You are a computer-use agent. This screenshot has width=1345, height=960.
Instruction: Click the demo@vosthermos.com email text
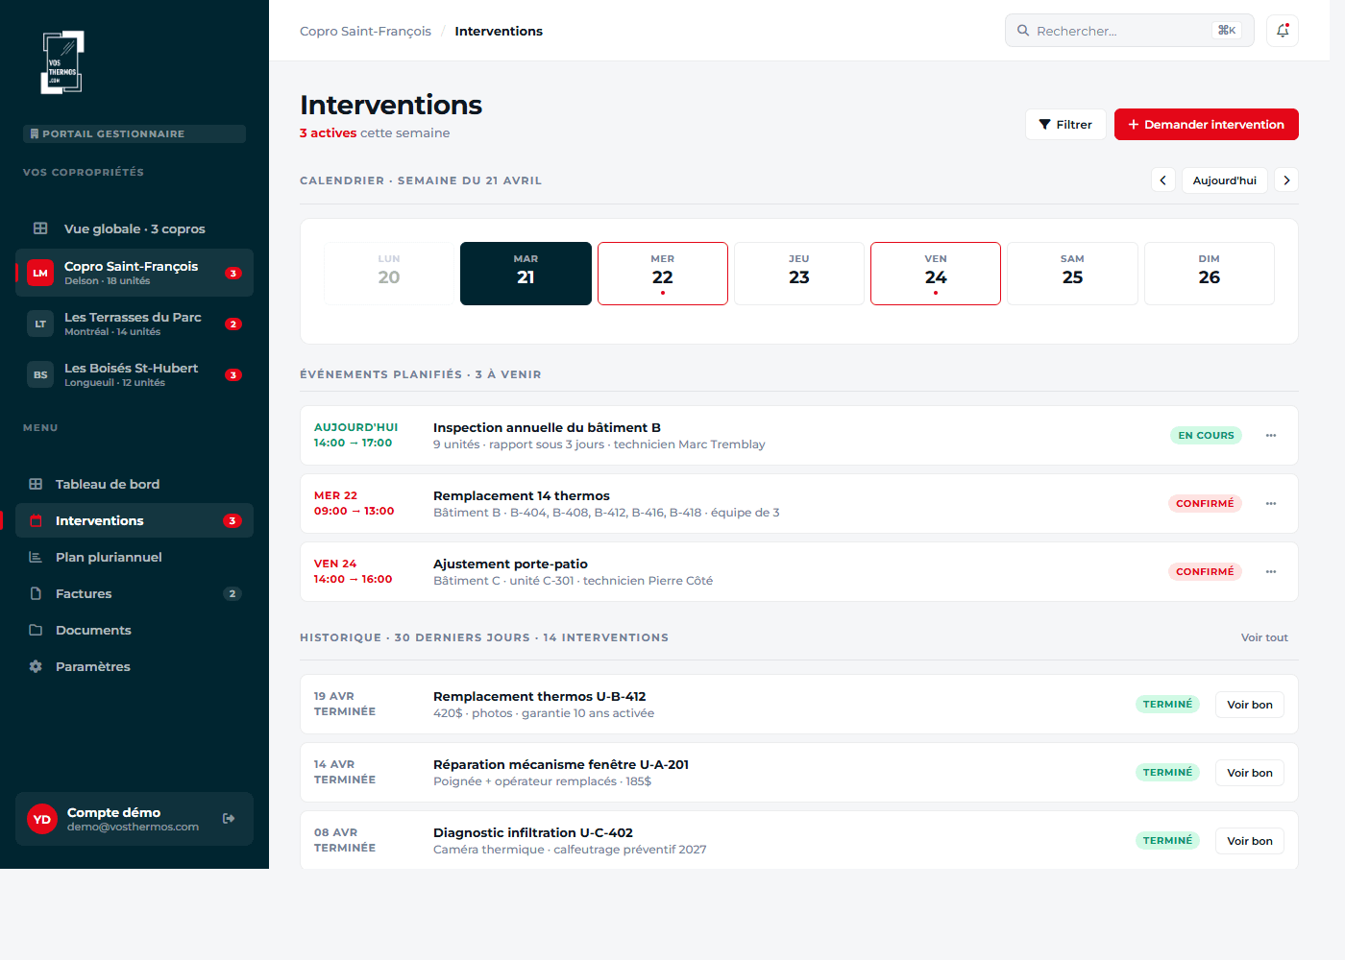133,828
